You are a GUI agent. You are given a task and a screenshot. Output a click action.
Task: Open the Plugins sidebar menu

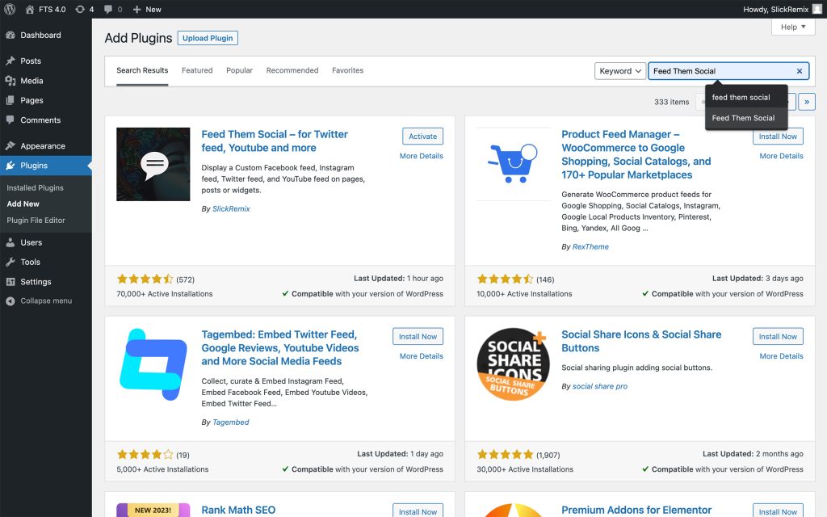[46, 165]
